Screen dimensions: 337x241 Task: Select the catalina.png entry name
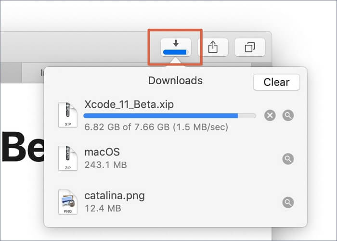(x=114, y=196)
